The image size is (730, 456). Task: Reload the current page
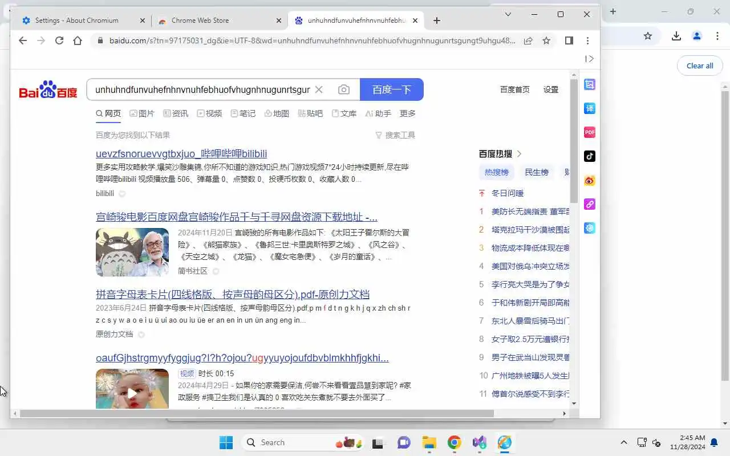tap(59, 40)
